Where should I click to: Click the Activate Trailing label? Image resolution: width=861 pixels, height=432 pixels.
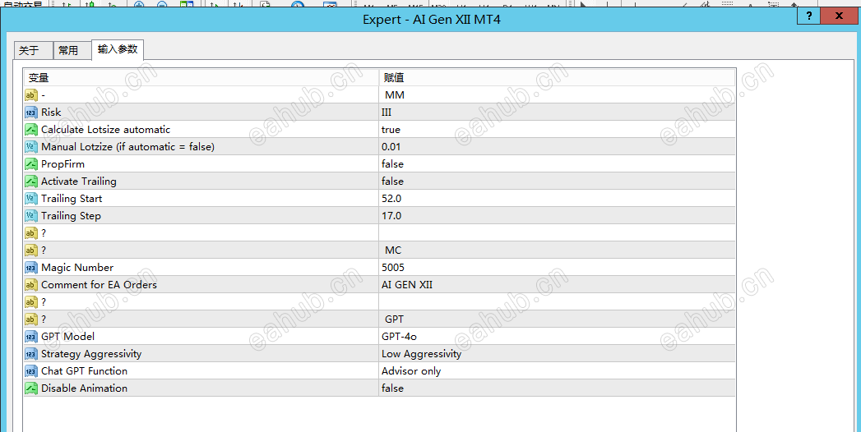coord(78,182)
